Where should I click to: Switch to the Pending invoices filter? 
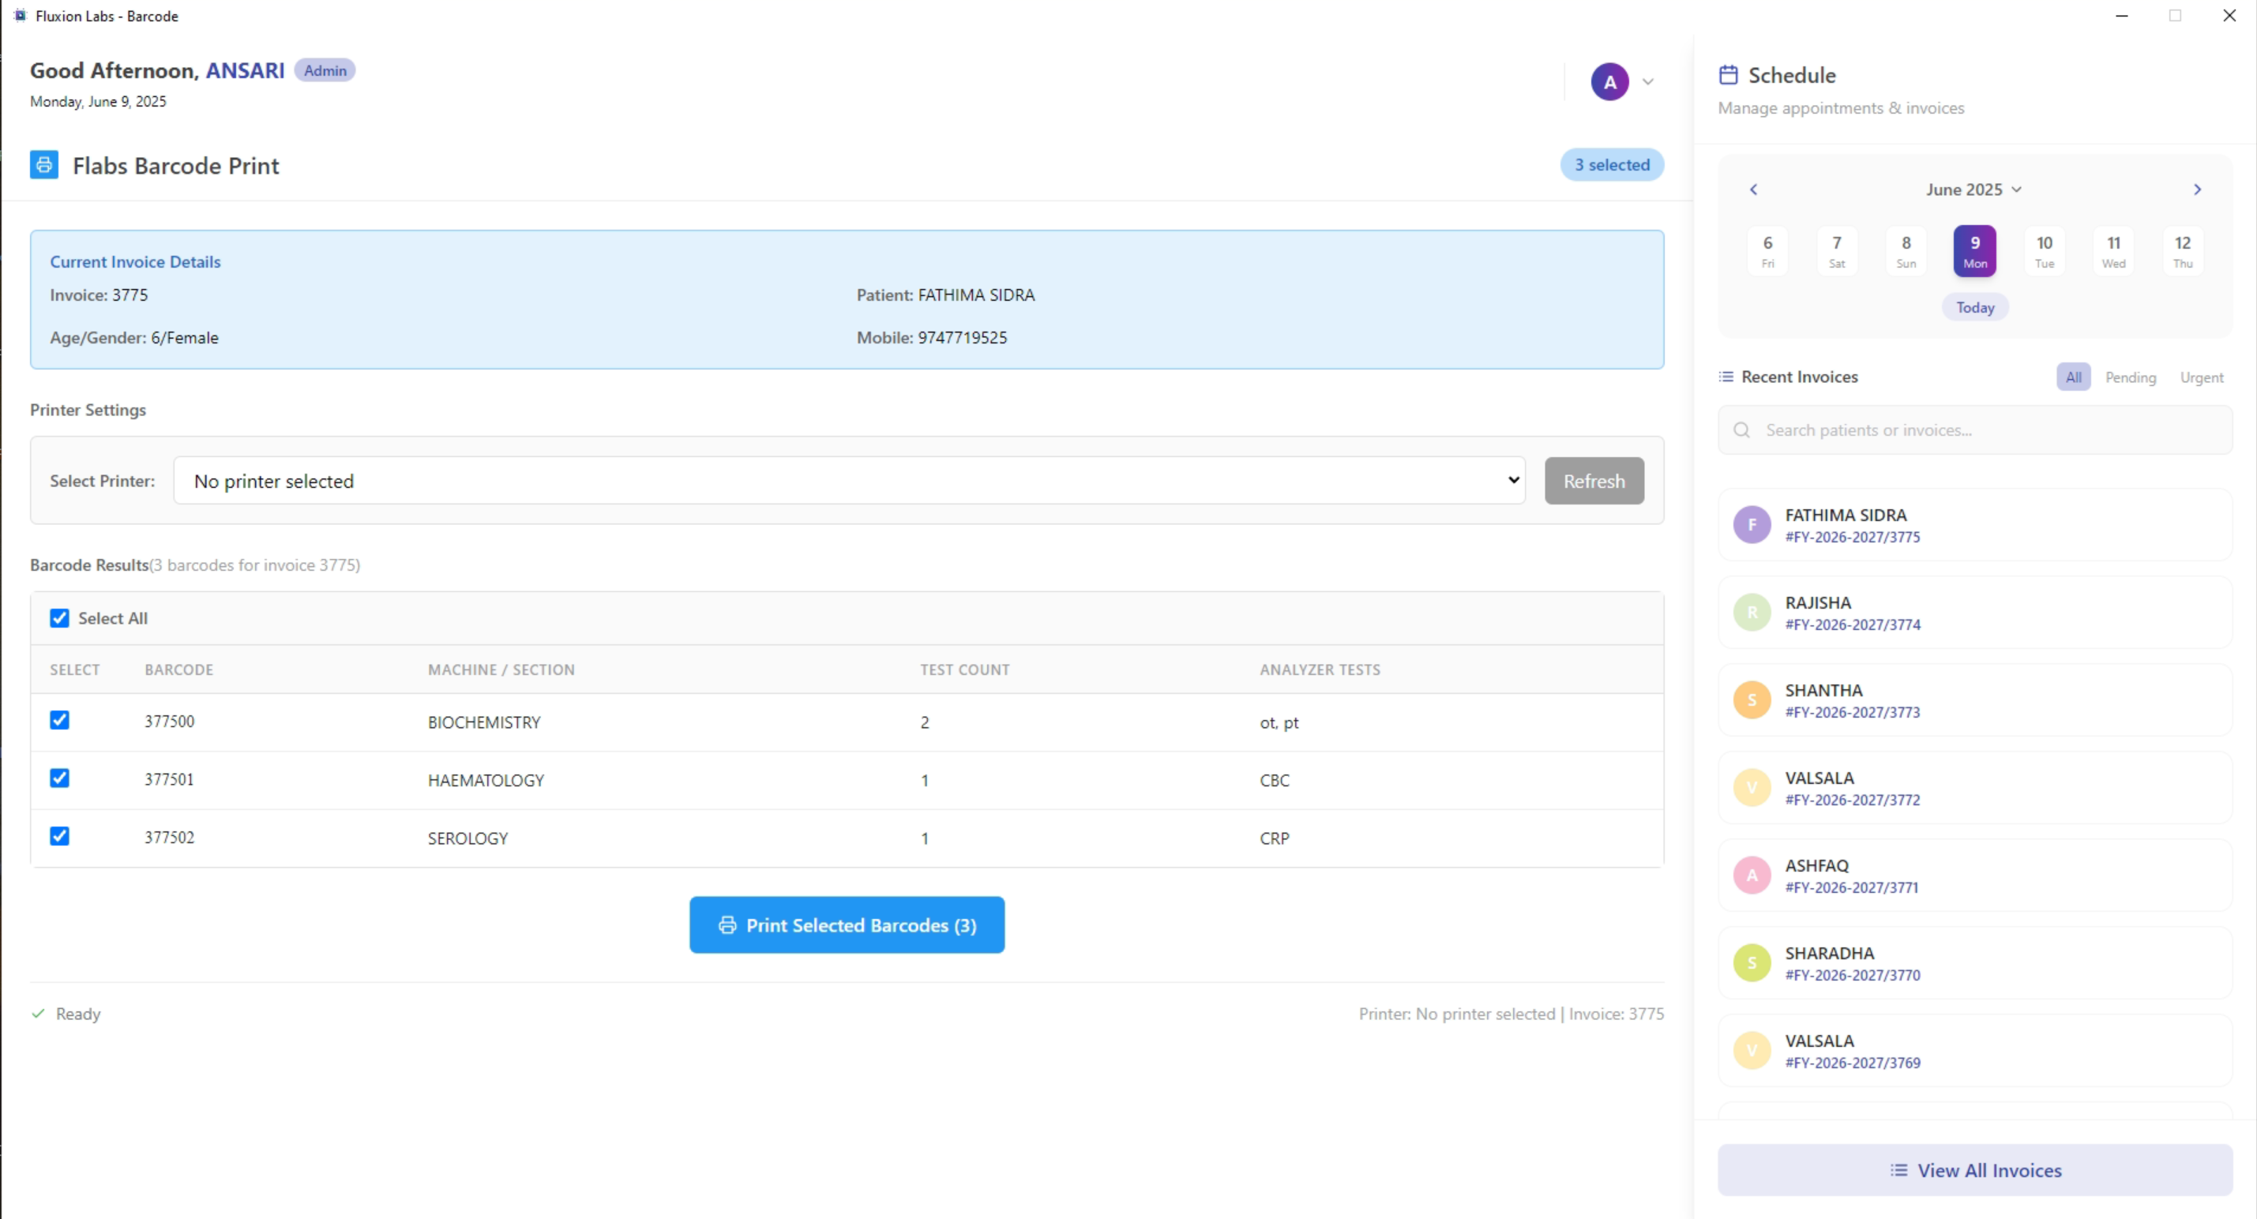2130,377
